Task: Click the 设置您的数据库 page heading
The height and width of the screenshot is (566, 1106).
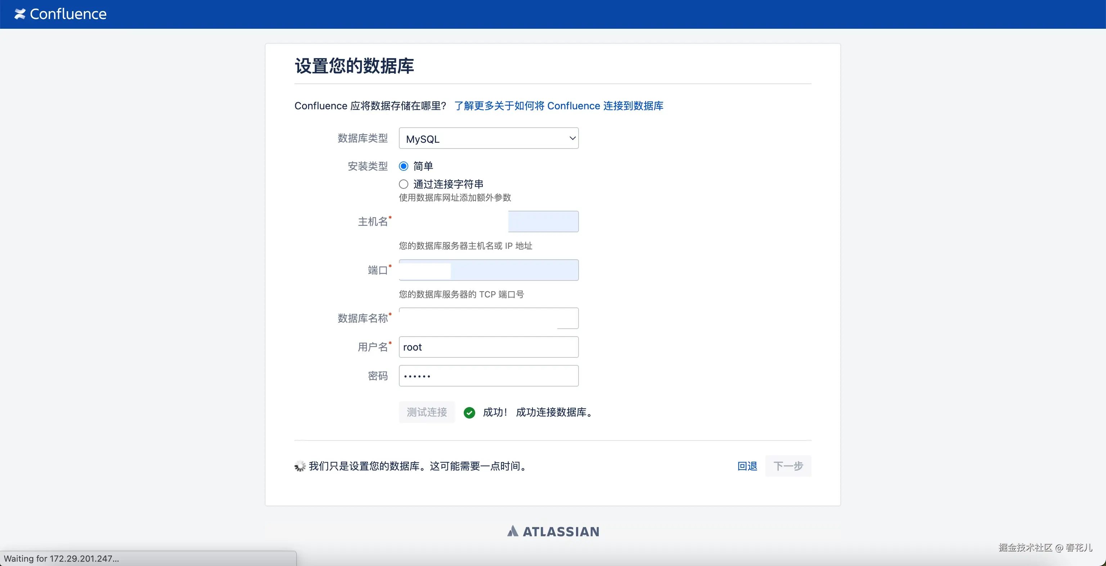Action: [x=354, y=66]
